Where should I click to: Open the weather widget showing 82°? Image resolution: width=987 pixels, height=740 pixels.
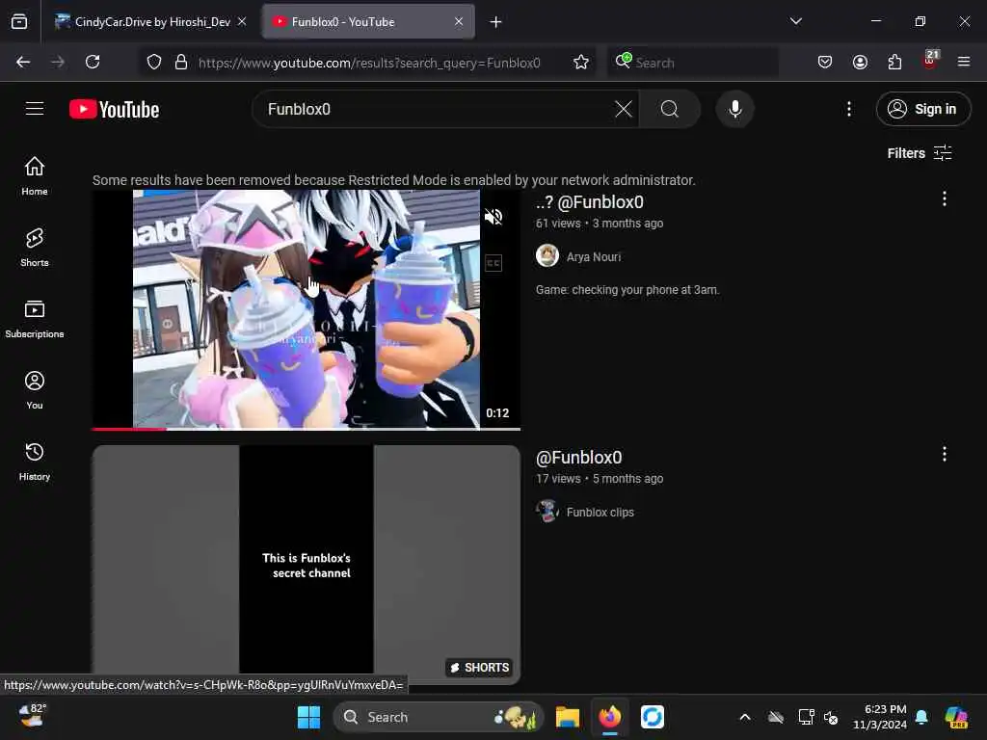click(x=32, y=716)
